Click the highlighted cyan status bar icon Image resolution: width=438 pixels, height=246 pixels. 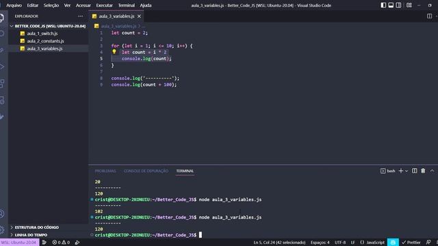pyautogui.click(x=393, y=243)
